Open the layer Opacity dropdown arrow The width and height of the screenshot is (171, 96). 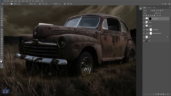pos(162,13)
